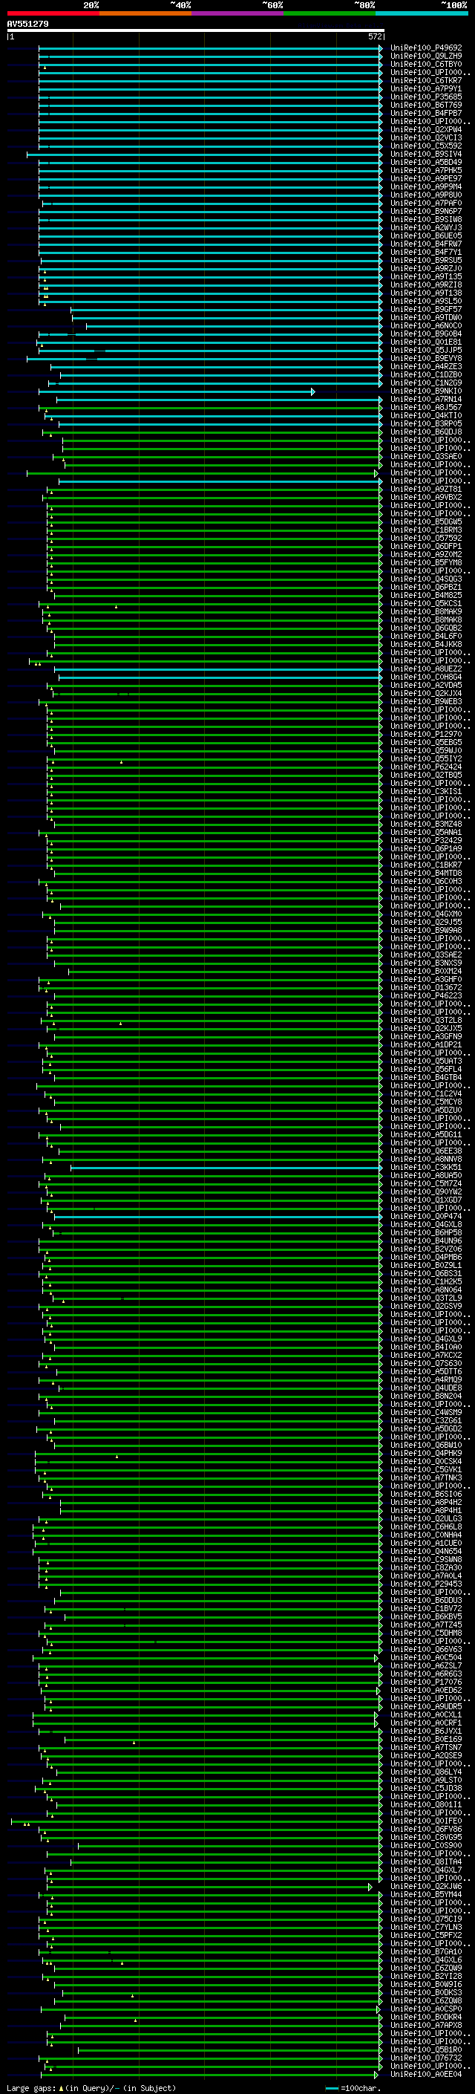Select label UniRef100_A8UEZ2
The height and width of the screenshot is (2094, 475).
coord(426,669)
